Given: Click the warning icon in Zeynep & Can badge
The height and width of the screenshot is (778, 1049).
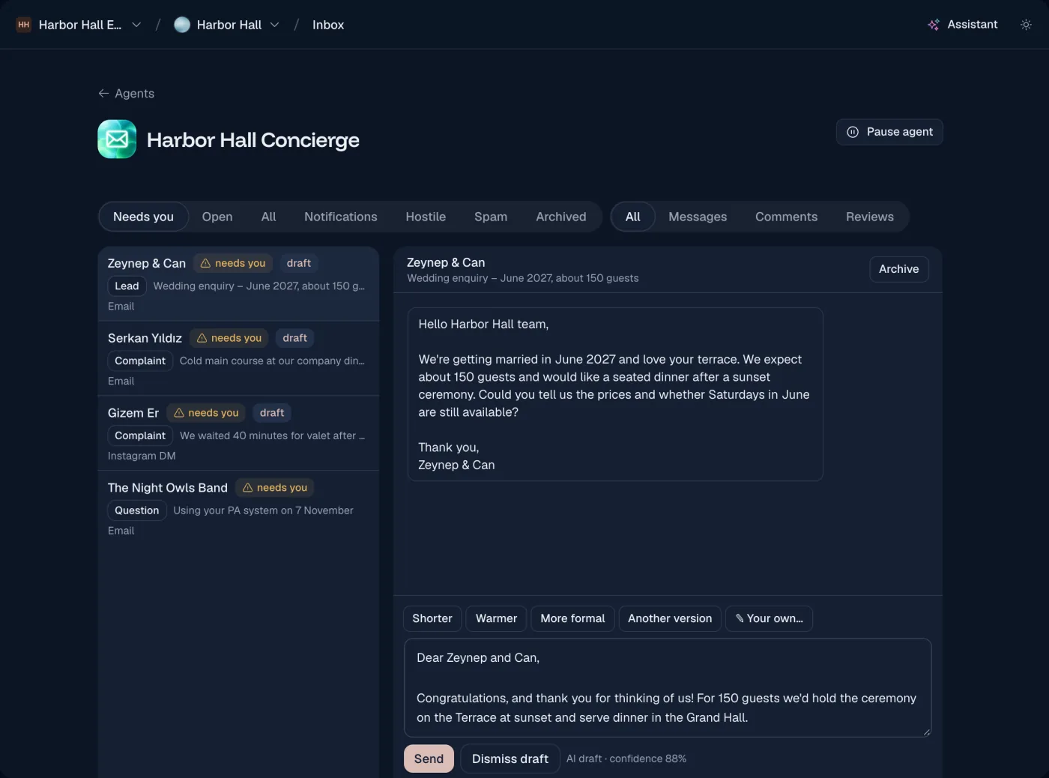Looking at the screenshot, I should coord(205,263).
